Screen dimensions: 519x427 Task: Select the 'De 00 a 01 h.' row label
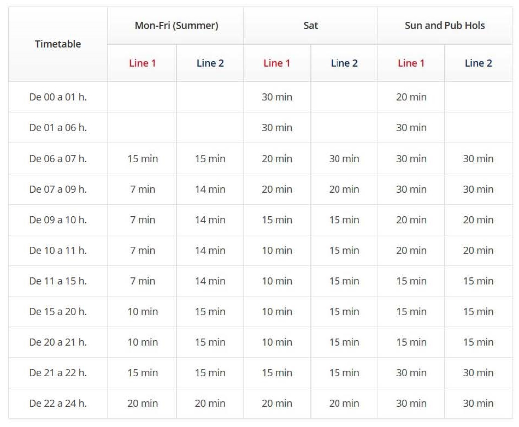click(x=57, y=97)
